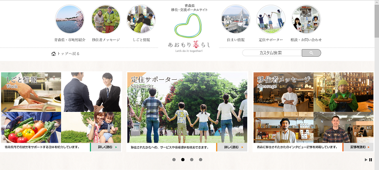This screenshot has width=379, height=170.
Task: Click the magnifier search button
Action: pyautogui.click(x=311, y=53)
